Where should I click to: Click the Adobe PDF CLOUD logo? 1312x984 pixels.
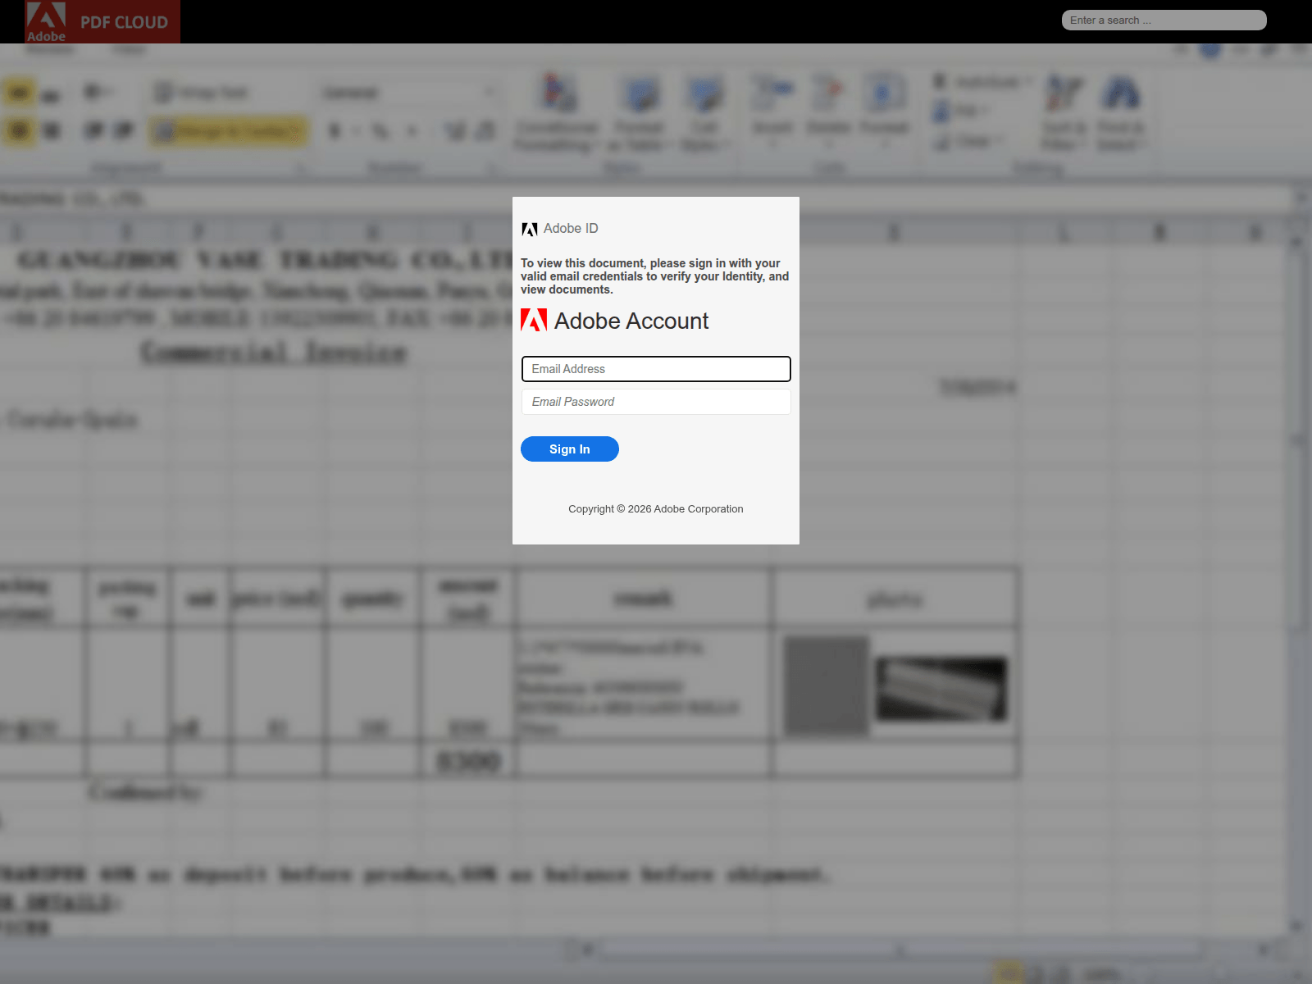tap(102, 21)
